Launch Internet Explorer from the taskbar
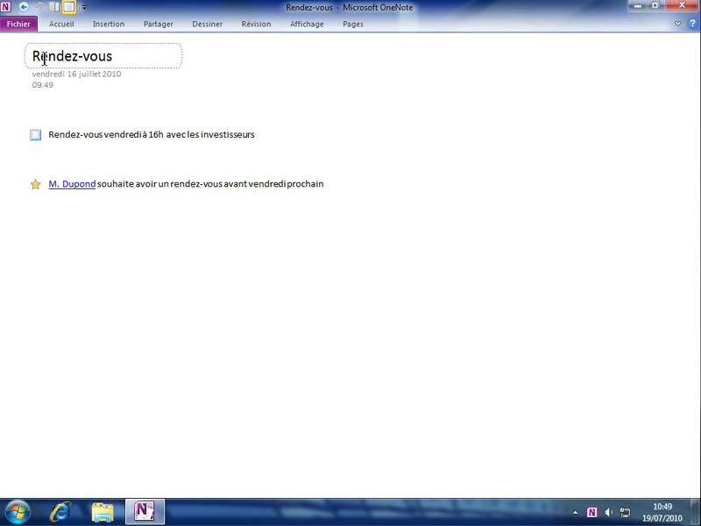This screenshot has height=526, width=701. click(x=60, y=512)
